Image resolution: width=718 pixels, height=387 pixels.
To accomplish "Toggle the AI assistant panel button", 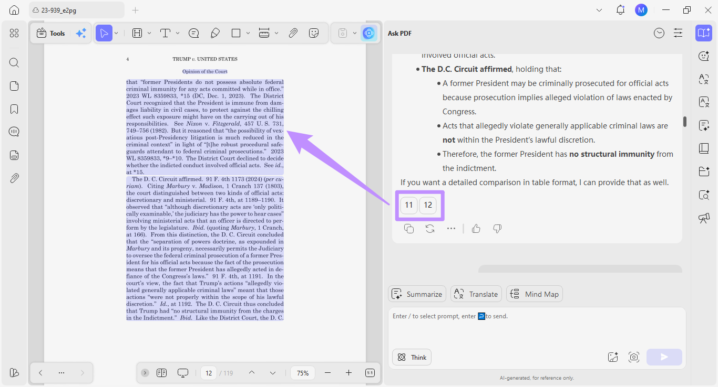I will pos(369,33).
